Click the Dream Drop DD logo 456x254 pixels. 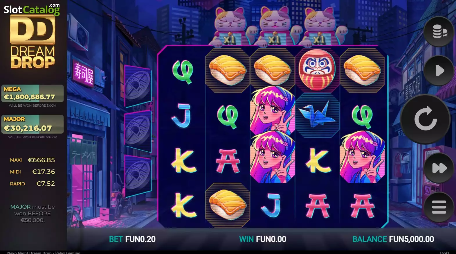click(x=33, y=42)
